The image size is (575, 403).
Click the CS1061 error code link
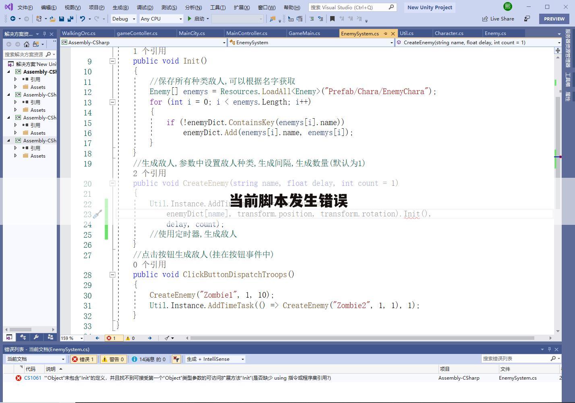pos(33,378)
